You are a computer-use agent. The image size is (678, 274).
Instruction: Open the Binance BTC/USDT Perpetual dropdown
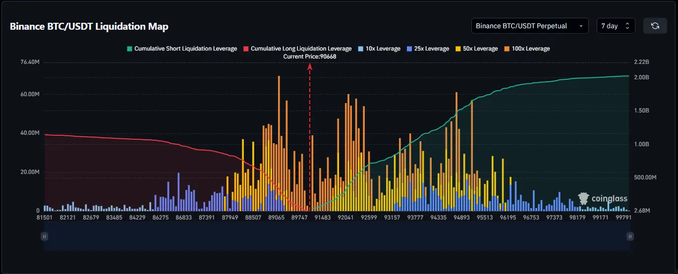click(x=529, y=26)
